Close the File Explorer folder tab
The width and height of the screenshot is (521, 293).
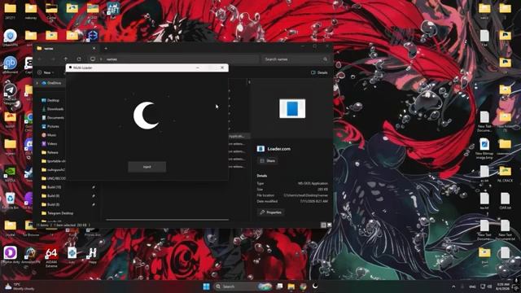click(94, 49)
